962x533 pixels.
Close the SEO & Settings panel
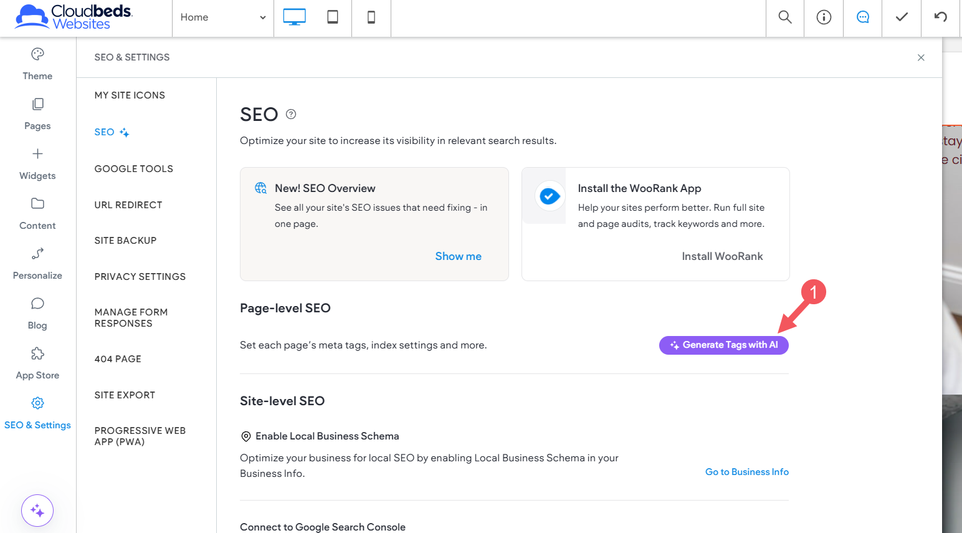pos(921,57)
